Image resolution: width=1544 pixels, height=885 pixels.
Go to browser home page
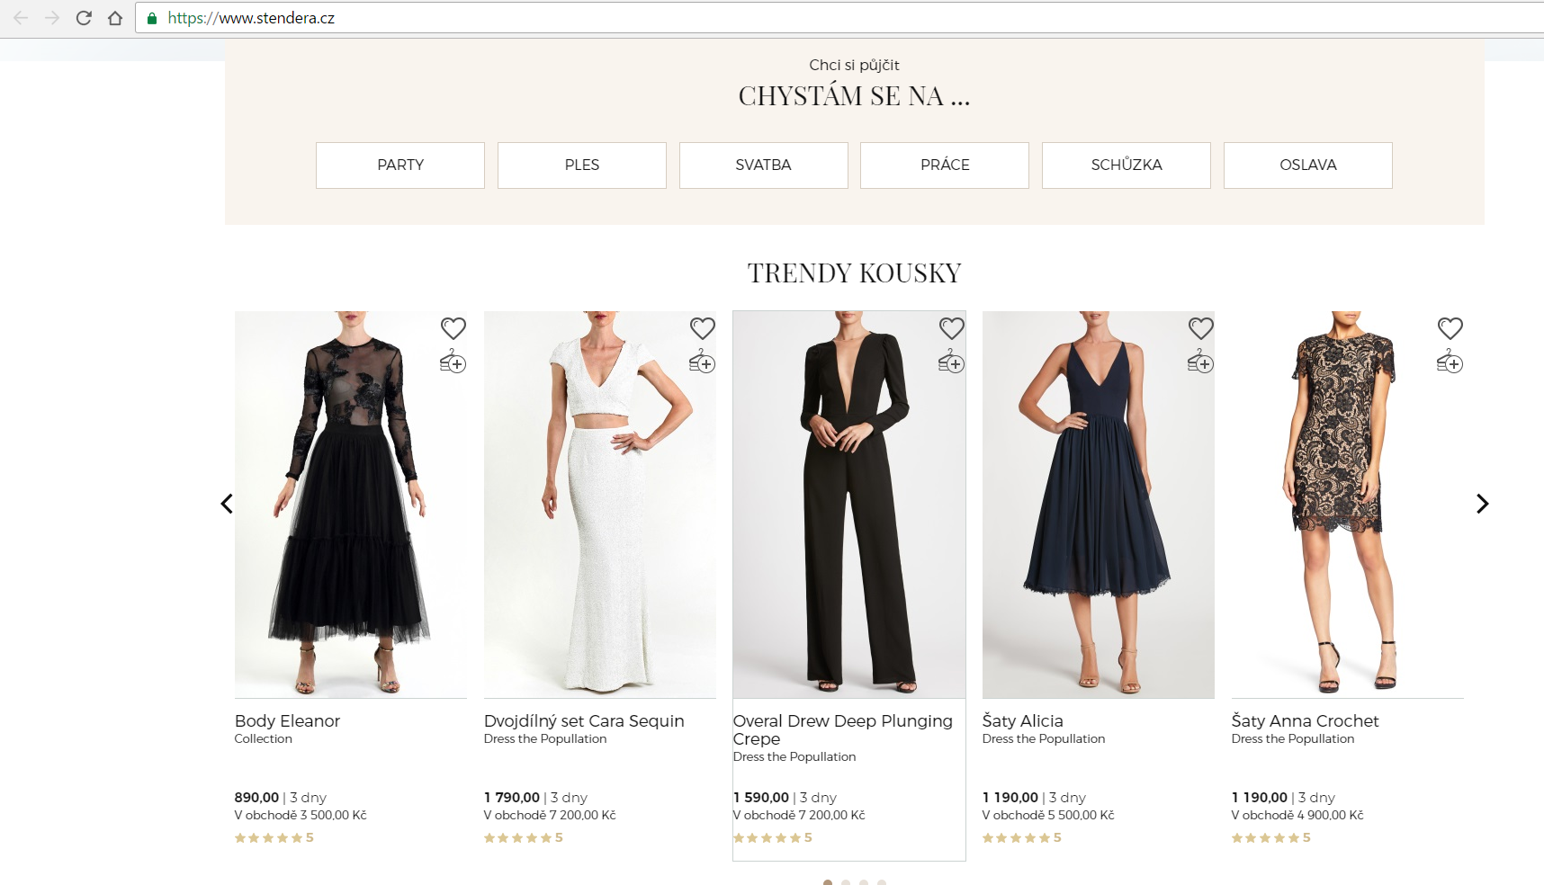tap(115, 18)
